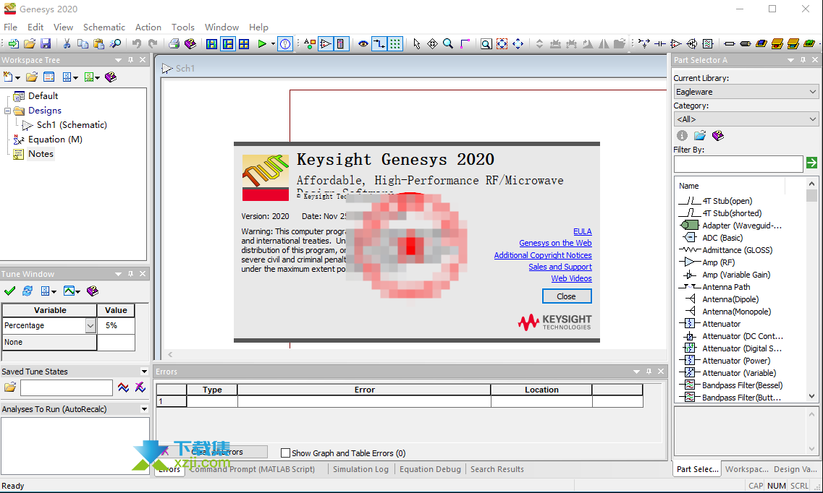Click the green arrow next to Filter By

[811, 163]
